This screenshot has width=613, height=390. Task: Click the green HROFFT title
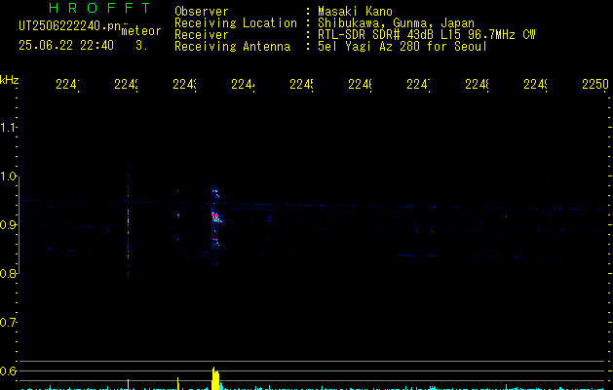pos(99,8)
